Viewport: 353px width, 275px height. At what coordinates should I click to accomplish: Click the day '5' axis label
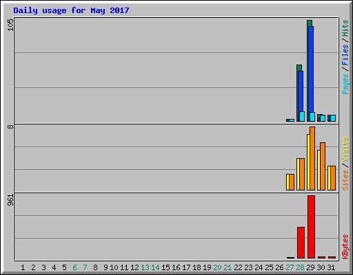pyautogui.click(x=64, y=267)
